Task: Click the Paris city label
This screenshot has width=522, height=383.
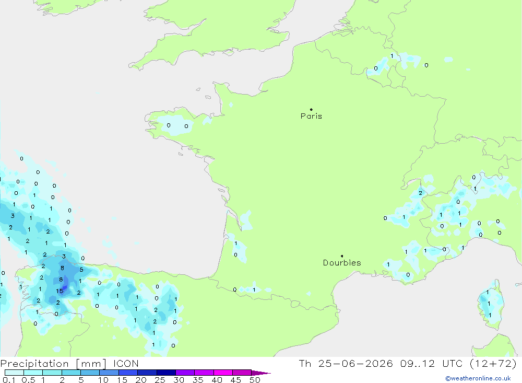Action: coord(311,116)
